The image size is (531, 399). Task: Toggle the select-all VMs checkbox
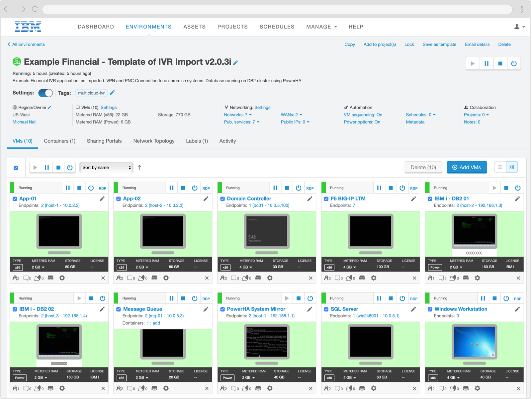click(16, 168)
